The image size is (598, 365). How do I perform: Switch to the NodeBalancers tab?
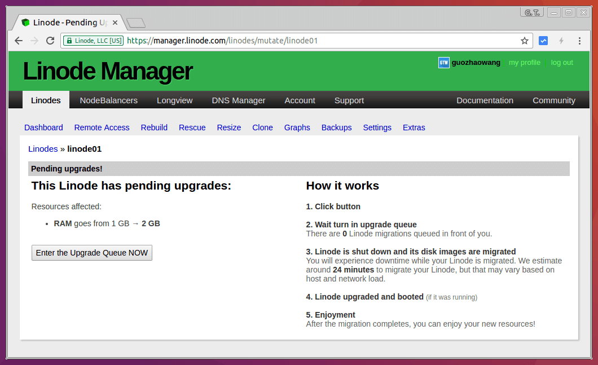pyautogui.click(x=108, y=100)
